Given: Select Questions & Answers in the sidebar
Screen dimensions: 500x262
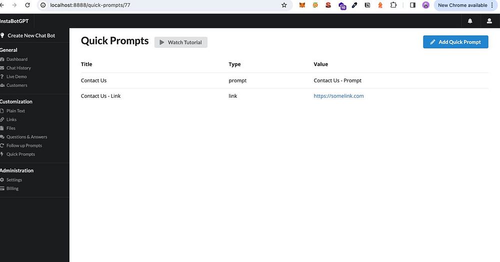Looking at the screenshot, I should click(x=27, y=137).
